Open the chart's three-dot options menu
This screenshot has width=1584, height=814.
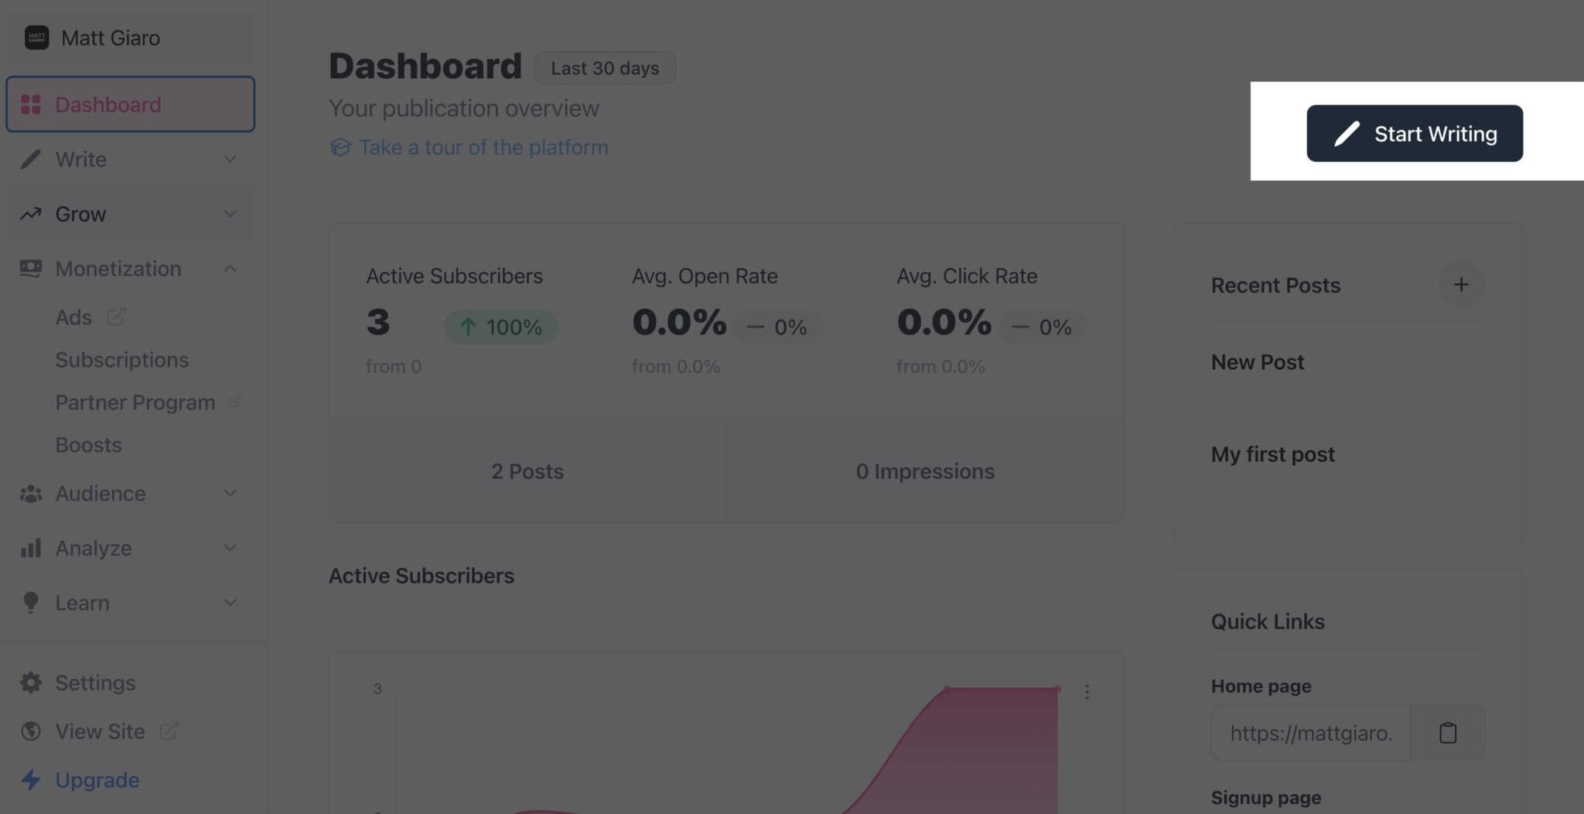click(x=1087, y=692)
